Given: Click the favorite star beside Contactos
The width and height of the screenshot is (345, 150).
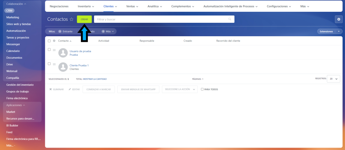Looking at the screenshot, I should click(71, 19).
